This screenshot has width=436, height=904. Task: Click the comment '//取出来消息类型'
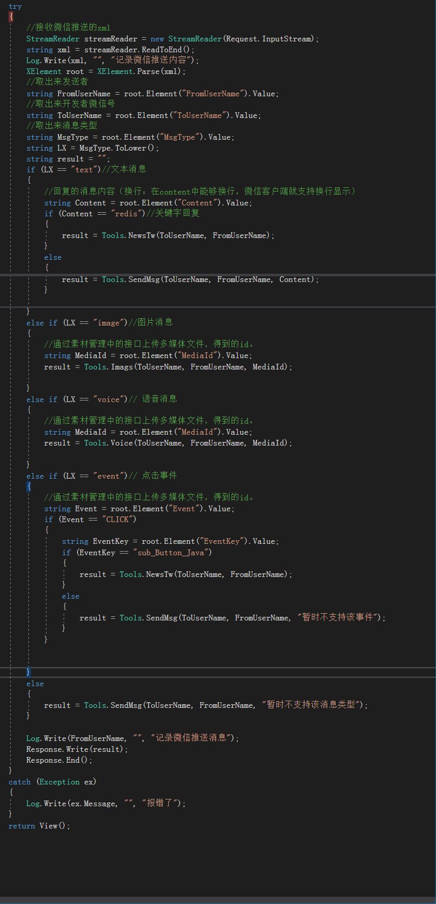(x=62, y=126)
